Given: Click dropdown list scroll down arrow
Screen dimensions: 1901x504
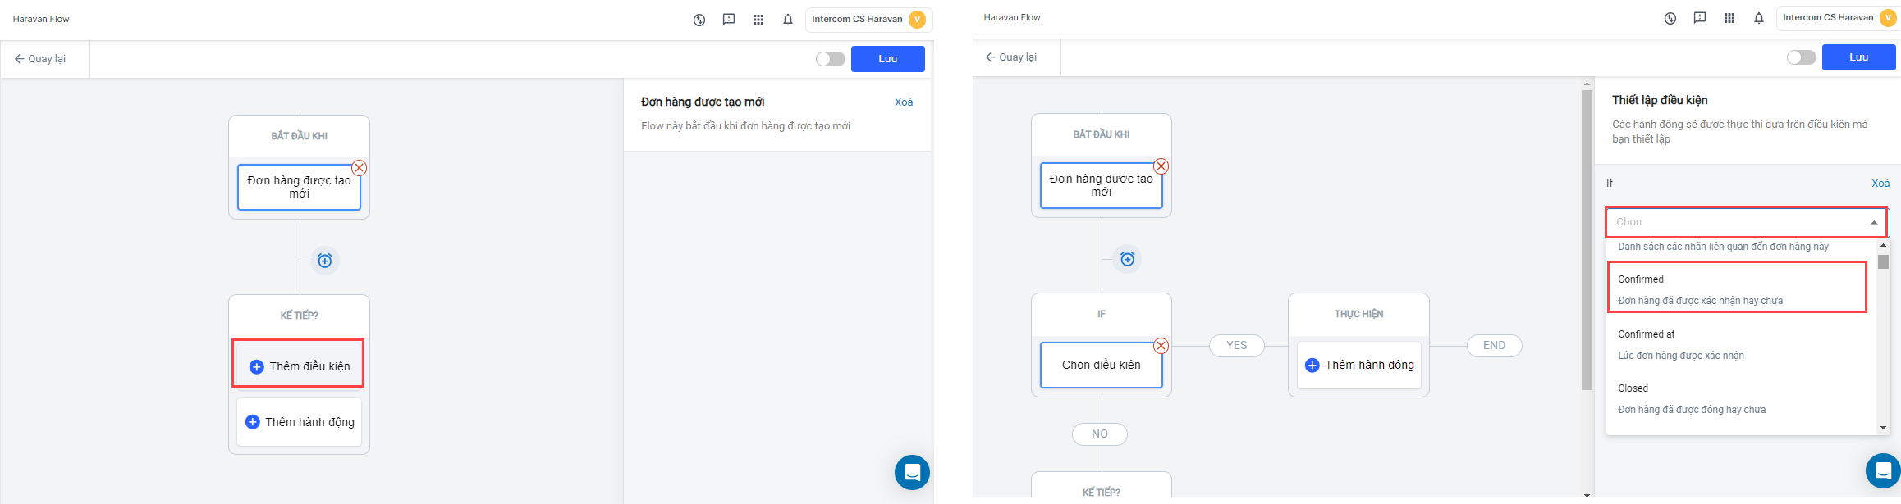Looking at the screenshot, I should pos(1883,428).
